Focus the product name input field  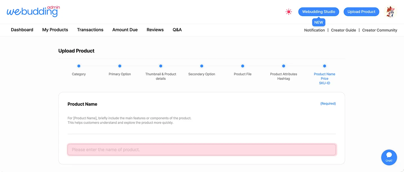point(201,149)
